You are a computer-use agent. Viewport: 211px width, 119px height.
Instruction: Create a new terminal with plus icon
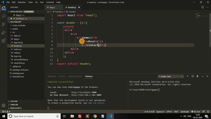188,76
